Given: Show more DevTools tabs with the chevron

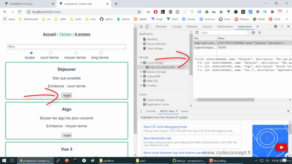Looking at the screenshot, I should point(257,26).
